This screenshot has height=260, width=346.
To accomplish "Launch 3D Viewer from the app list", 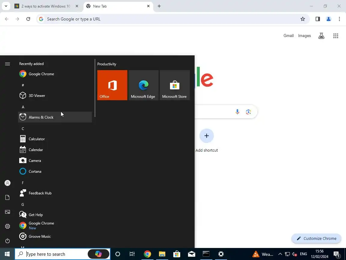I will pyautogui.click(x=55, y=95).
